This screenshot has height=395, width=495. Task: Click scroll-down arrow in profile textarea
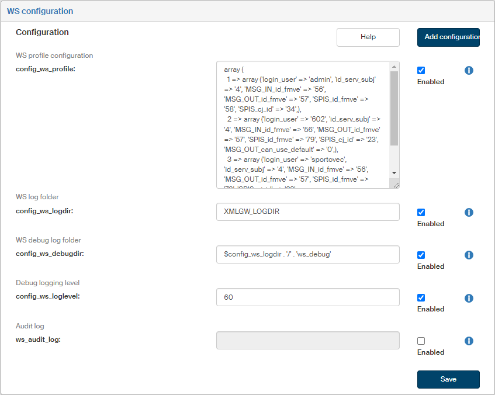point(394,173)
